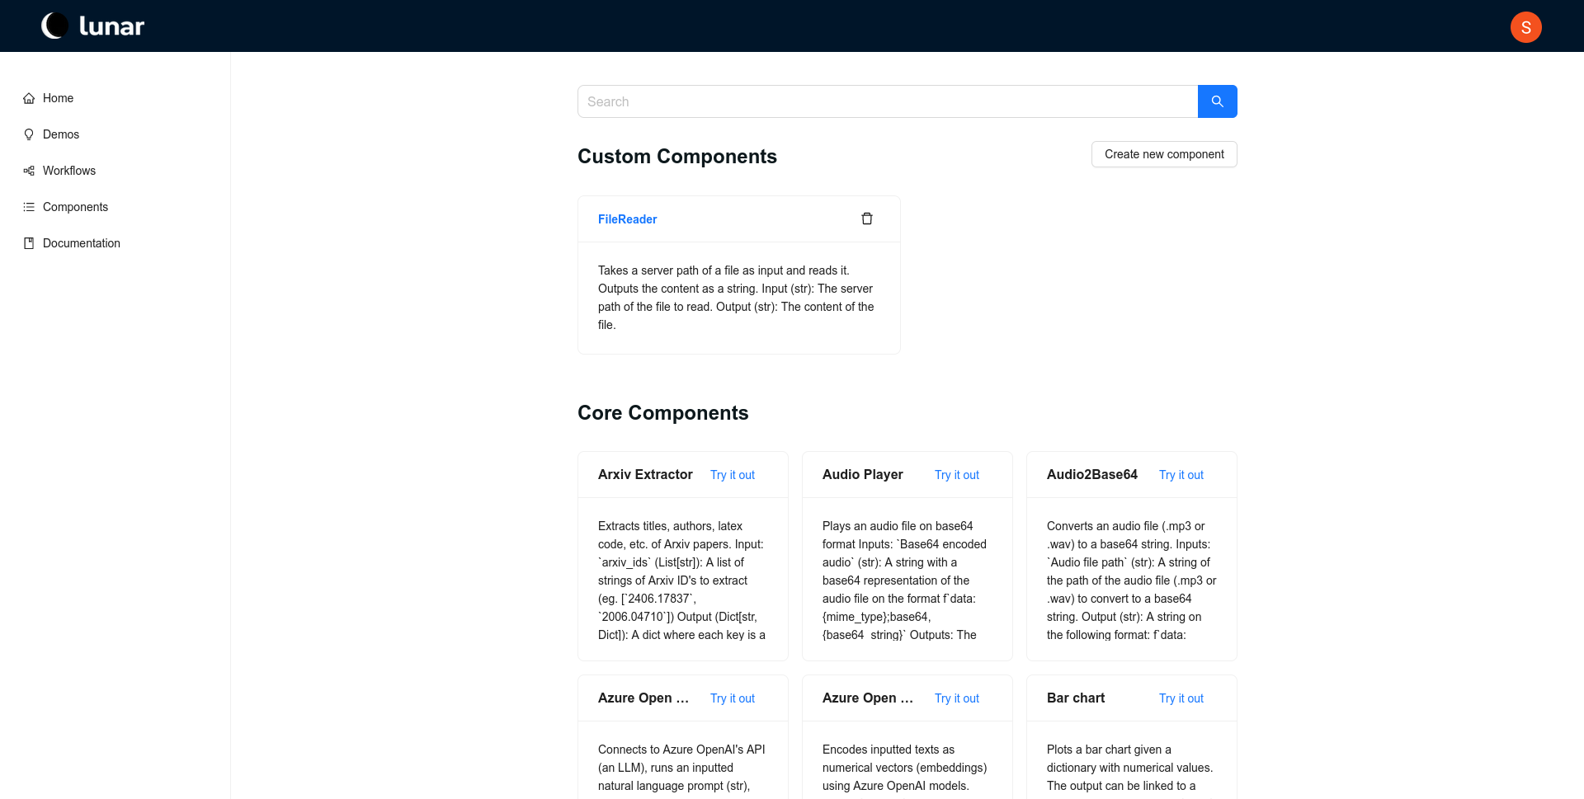Viewport: 1584px width, 799px height.
Task: Open Demos section in sidebar
Action: click(x=61, y=134)
